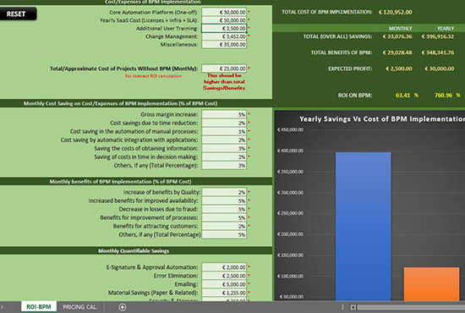Click the YEARLY column header
Viewport: 465px width, 313px height.
(446, 29)
